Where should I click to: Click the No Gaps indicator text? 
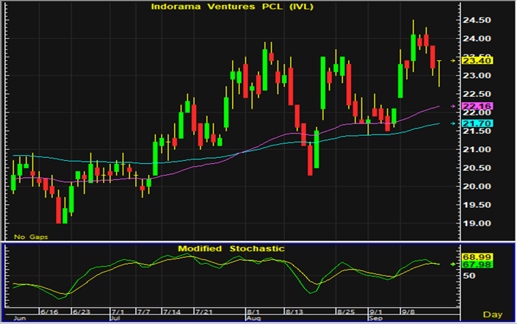coord(30,237)
